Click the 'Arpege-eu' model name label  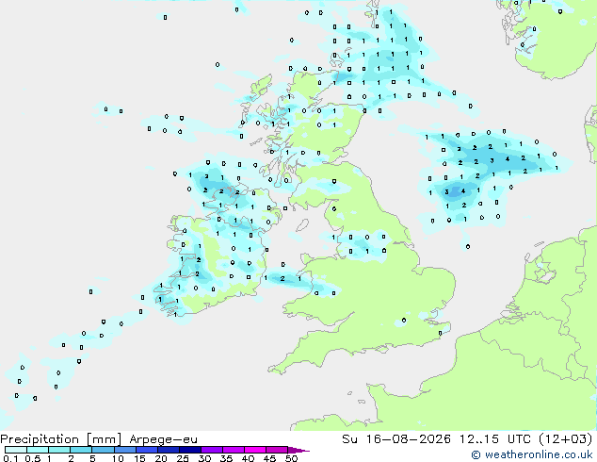click(163, 439)
